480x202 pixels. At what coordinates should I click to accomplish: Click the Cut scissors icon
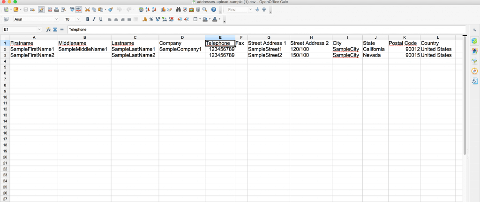point(87,9)
